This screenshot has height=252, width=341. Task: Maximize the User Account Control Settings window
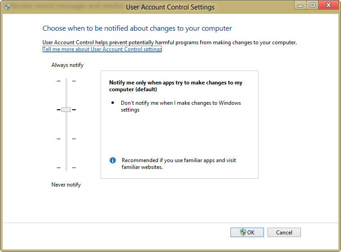click(x=312, y=5)
